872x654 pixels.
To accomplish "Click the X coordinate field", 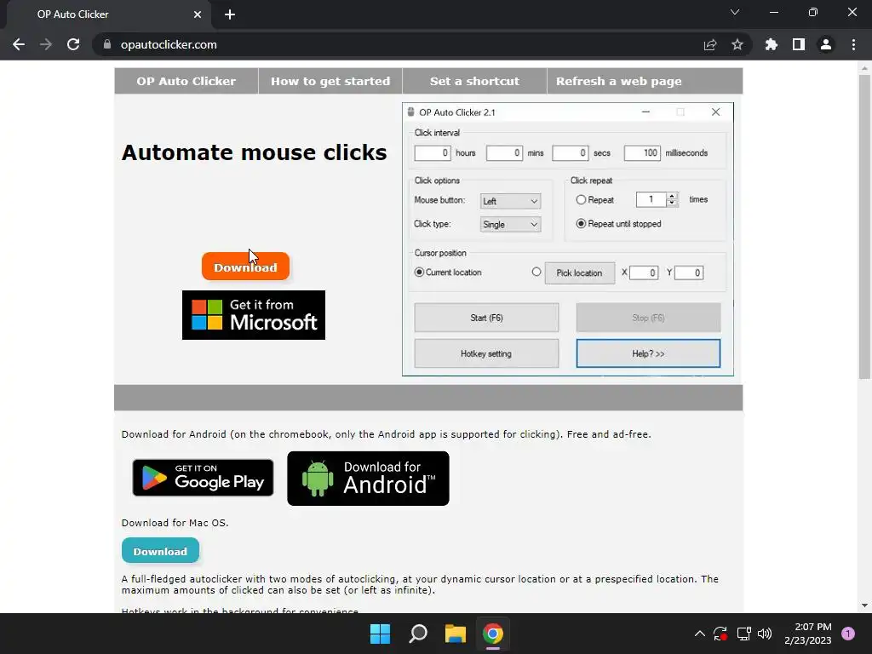I will coord(644,273).
